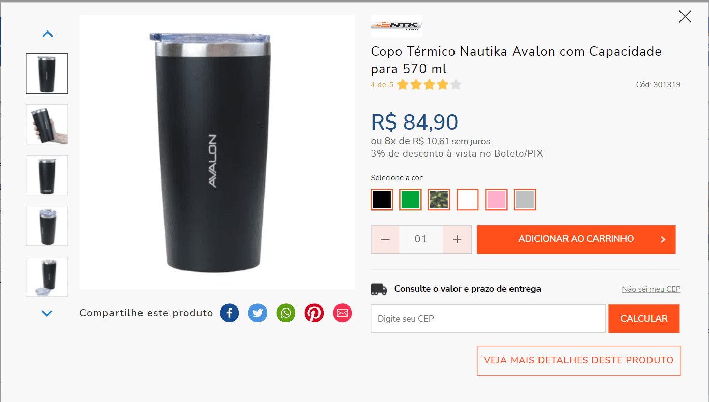Share product on Twitter
The image size is (709, 402).
(x=258, y=313)
